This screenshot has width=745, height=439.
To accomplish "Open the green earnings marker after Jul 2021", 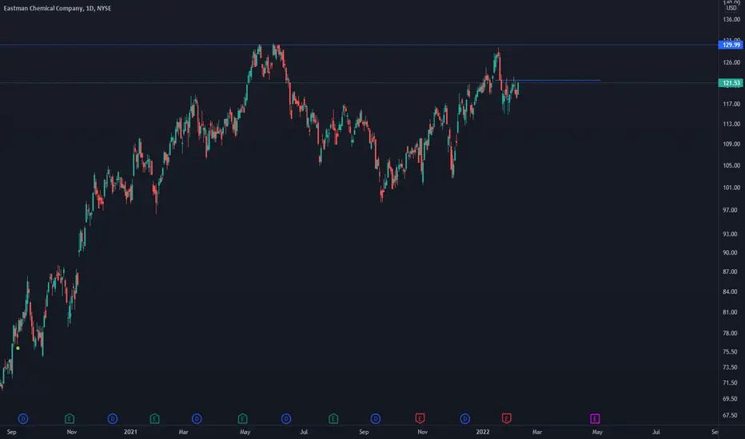I will click(x=333, y=418).
